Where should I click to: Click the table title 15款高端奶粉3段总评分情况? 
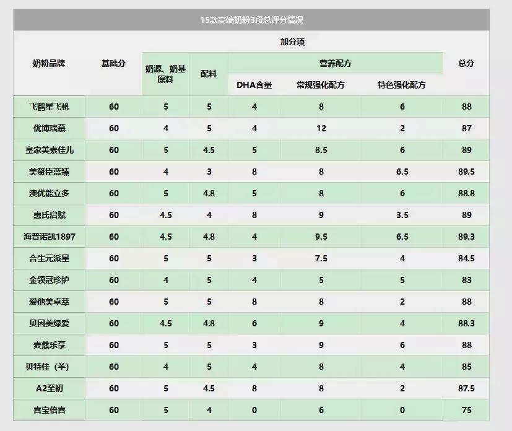(256, 17)
